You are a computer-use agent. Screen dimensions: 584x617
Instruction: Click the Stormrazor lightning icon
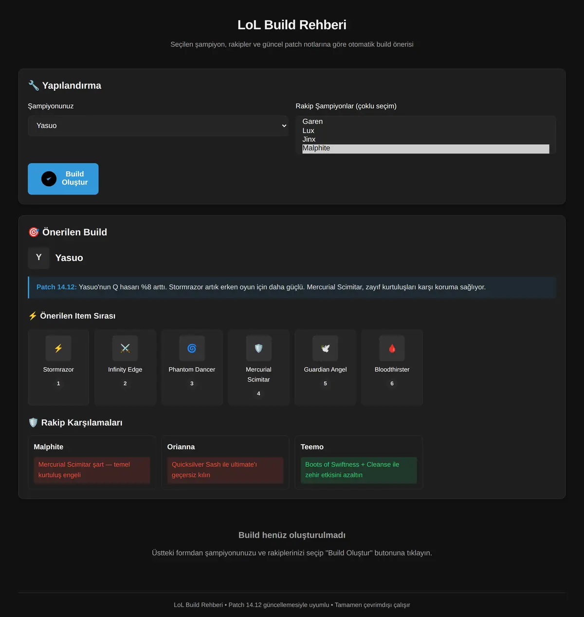(58, 348)
